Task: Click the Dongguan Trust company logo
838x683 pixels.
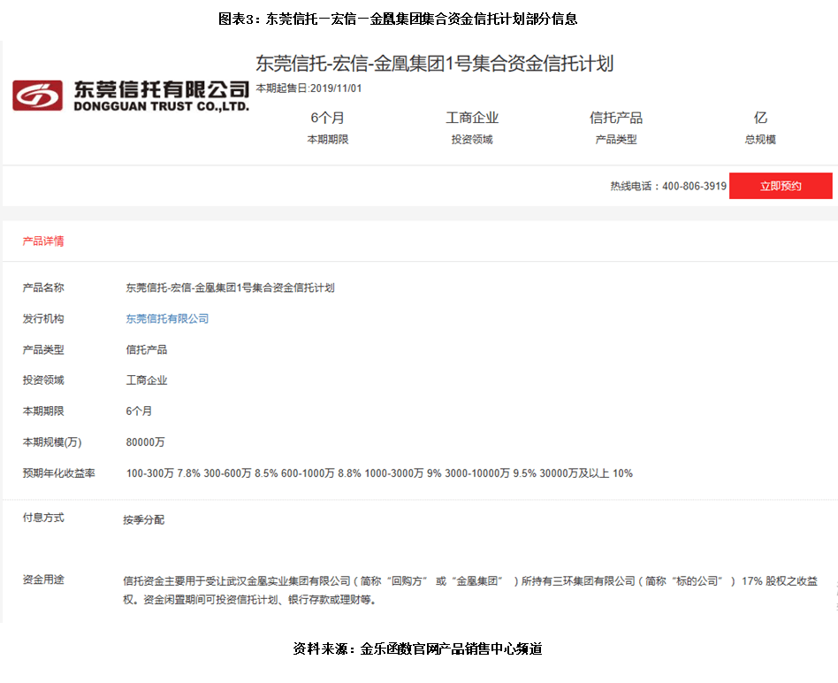Action: click(x=131, y=96)
